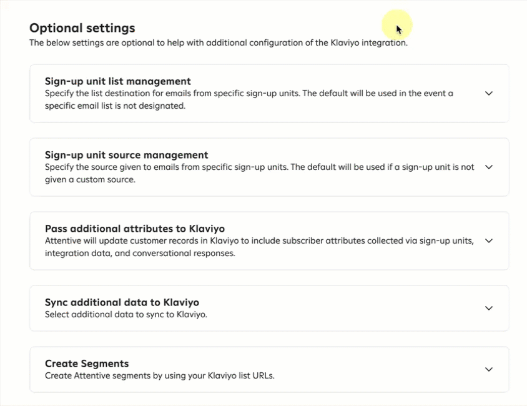Expand the Sign-up unit list management chevron
527x406 pixels.
tap(489, 93)
